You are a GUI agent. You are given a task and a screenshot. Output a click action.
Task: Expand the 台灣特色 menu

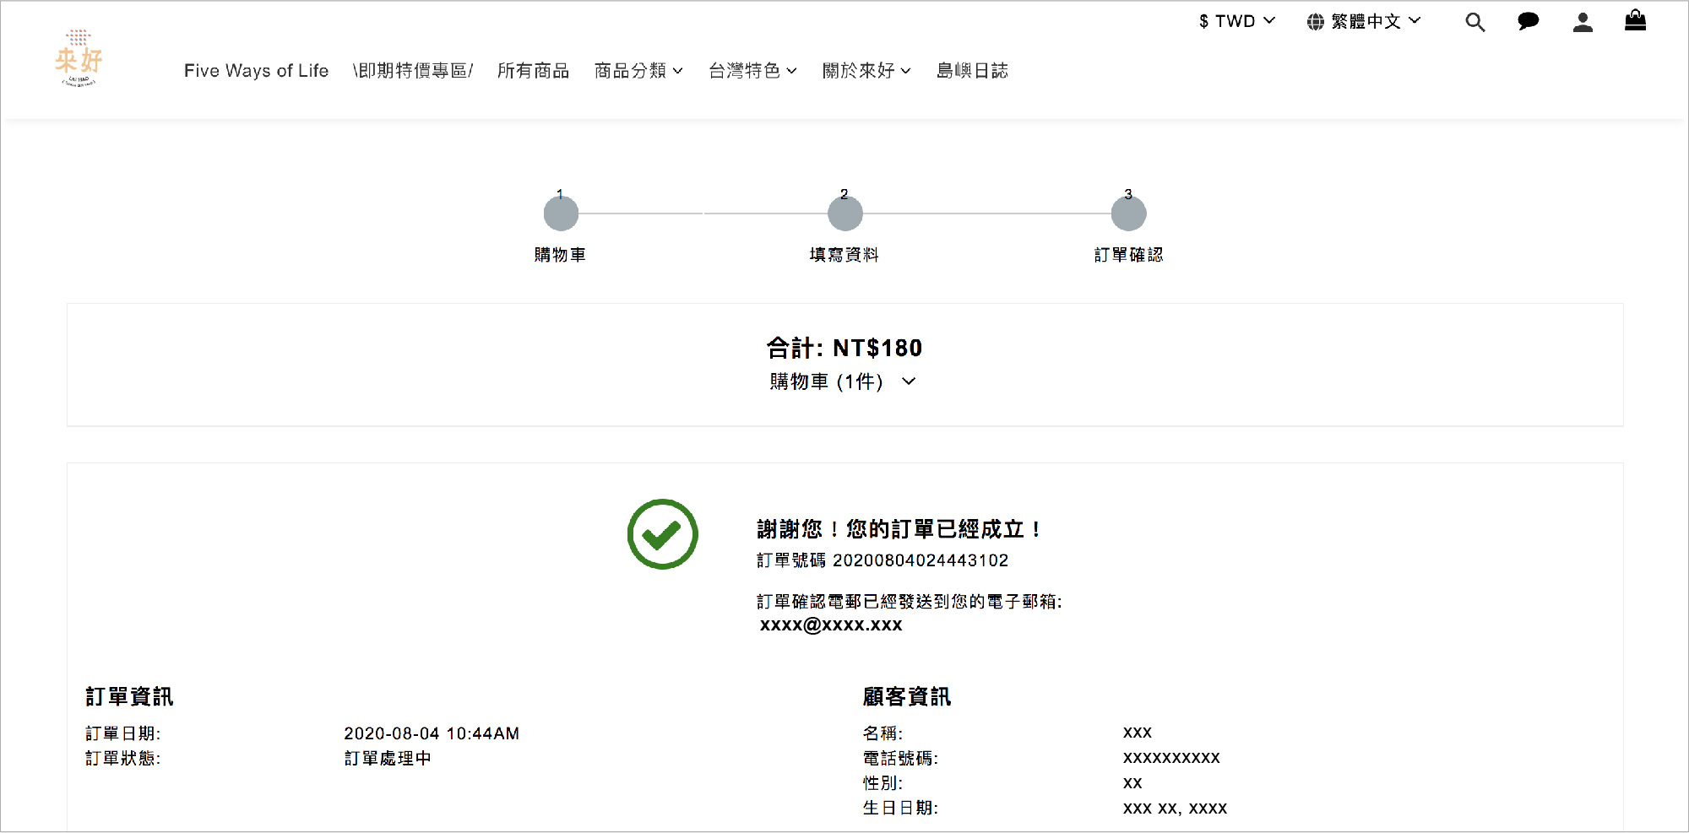pyautogui.click(x=752, y=71)
